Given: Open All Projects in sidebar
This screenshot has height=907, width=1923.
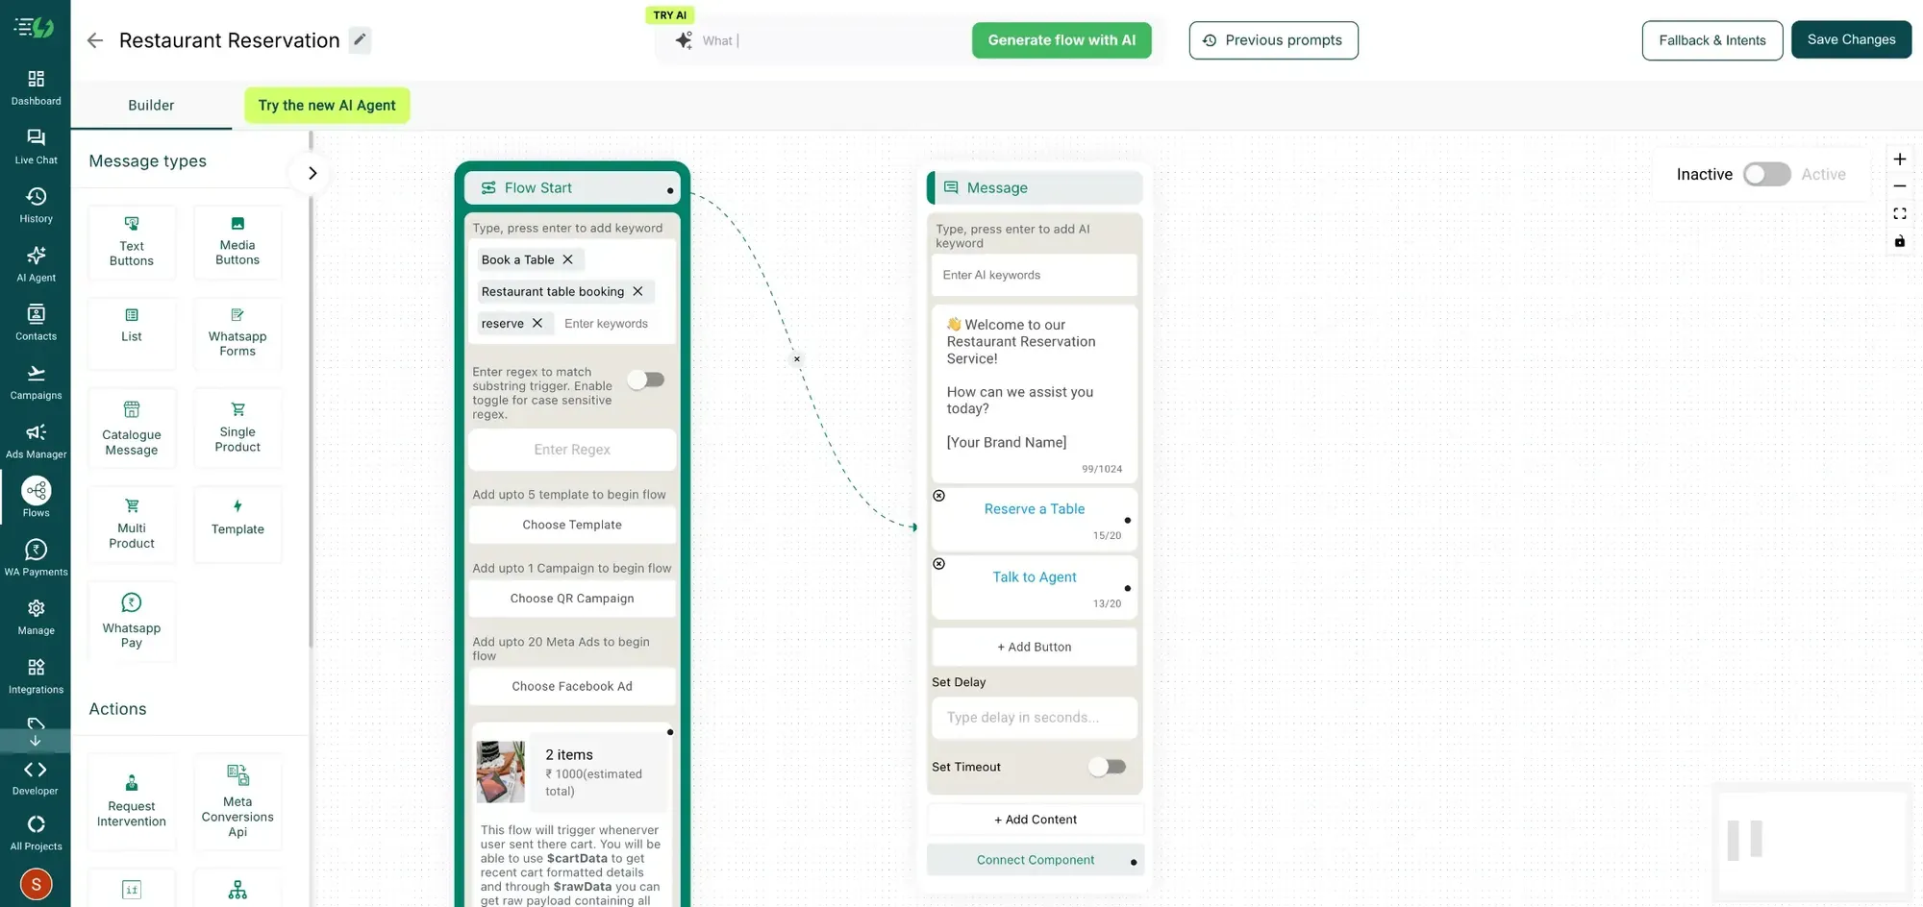Looking at the screenshot, I should [x=36, y=833].
